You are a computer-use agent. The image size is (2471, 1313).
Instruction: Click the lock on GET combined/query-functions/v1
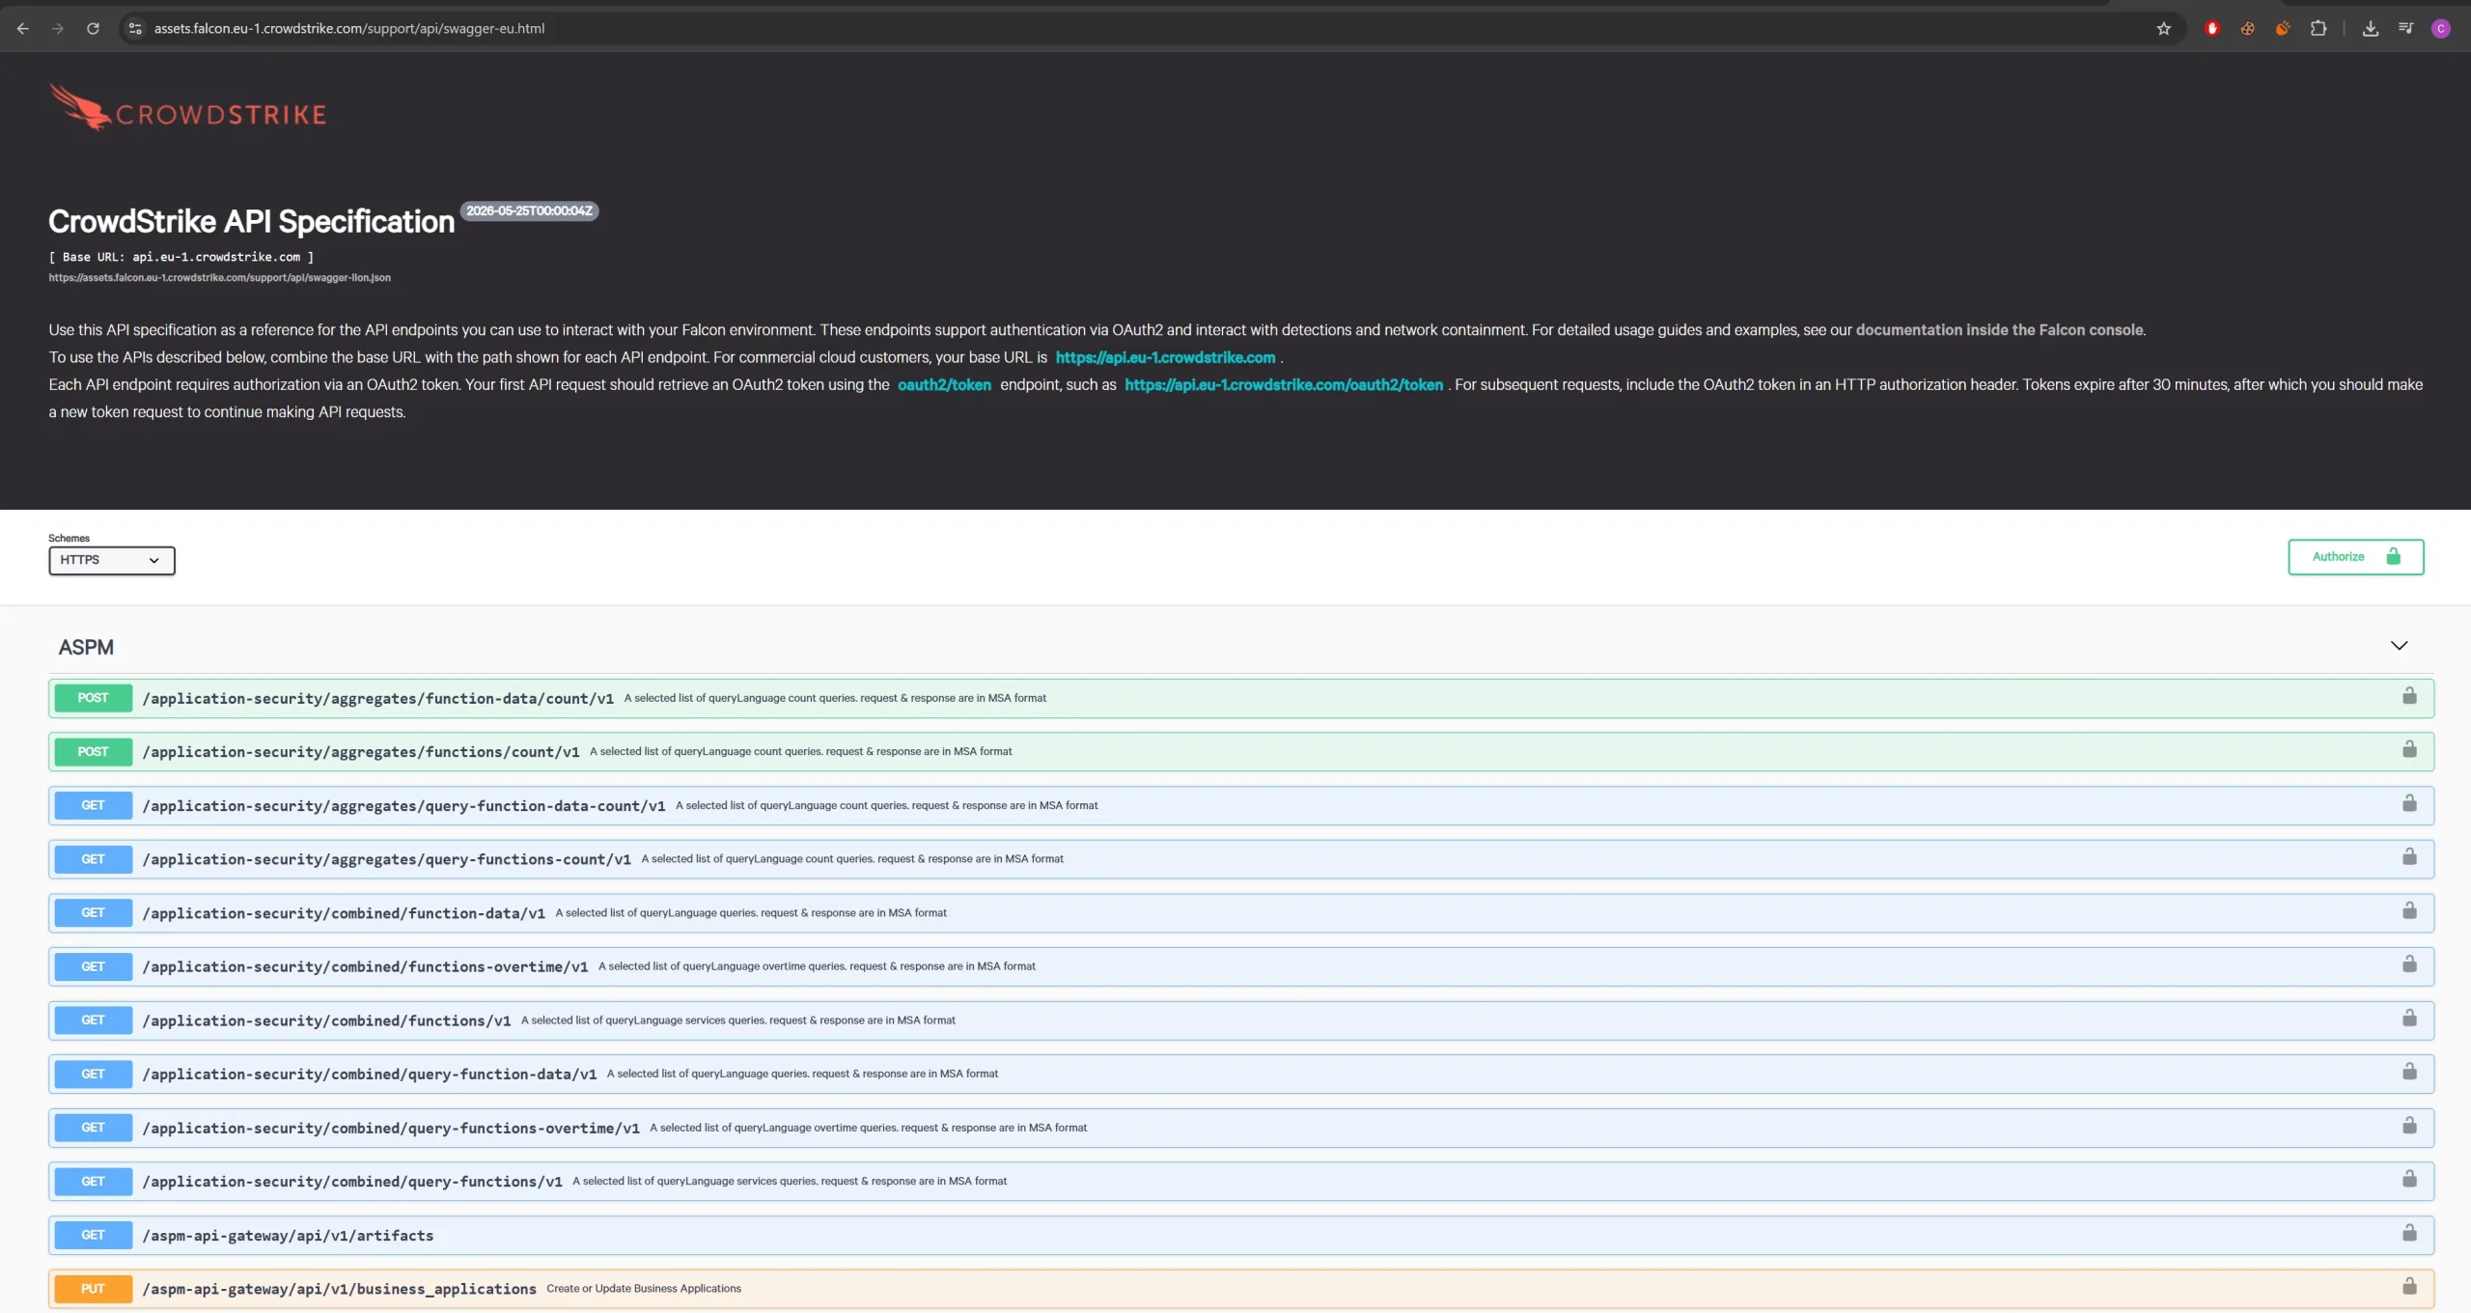click(2409, 1179)
